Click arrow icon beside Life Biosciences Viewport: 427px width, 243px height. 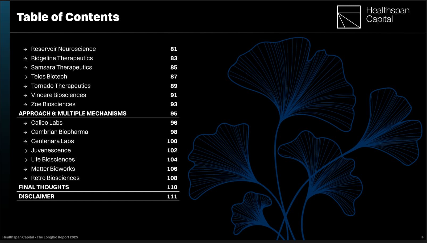click(25, 160)
